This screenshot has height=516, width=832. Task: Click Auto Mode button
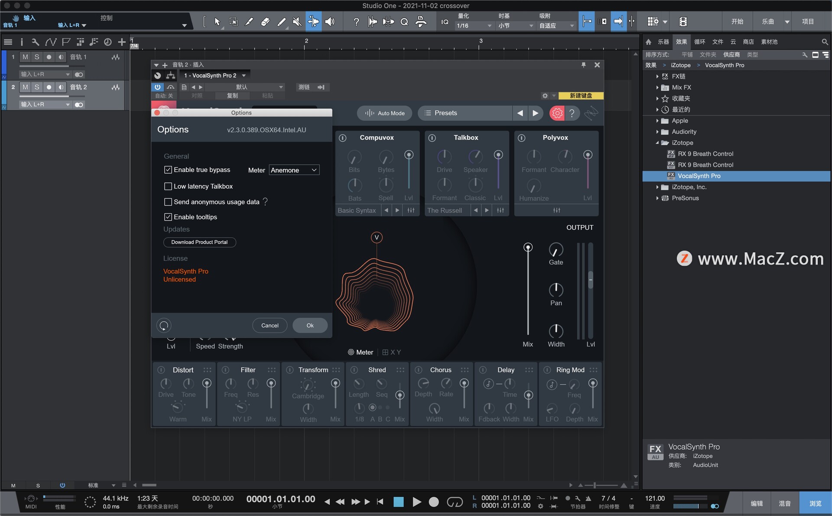384,113
